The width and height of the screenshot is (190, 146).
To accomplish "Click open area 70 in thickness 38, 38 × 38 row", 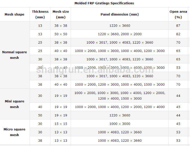I will (x=178, y=76).
